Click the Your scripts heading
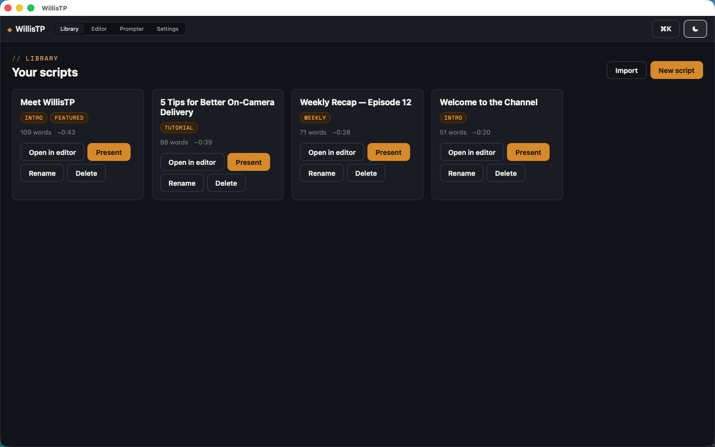 tap(45, 73)
